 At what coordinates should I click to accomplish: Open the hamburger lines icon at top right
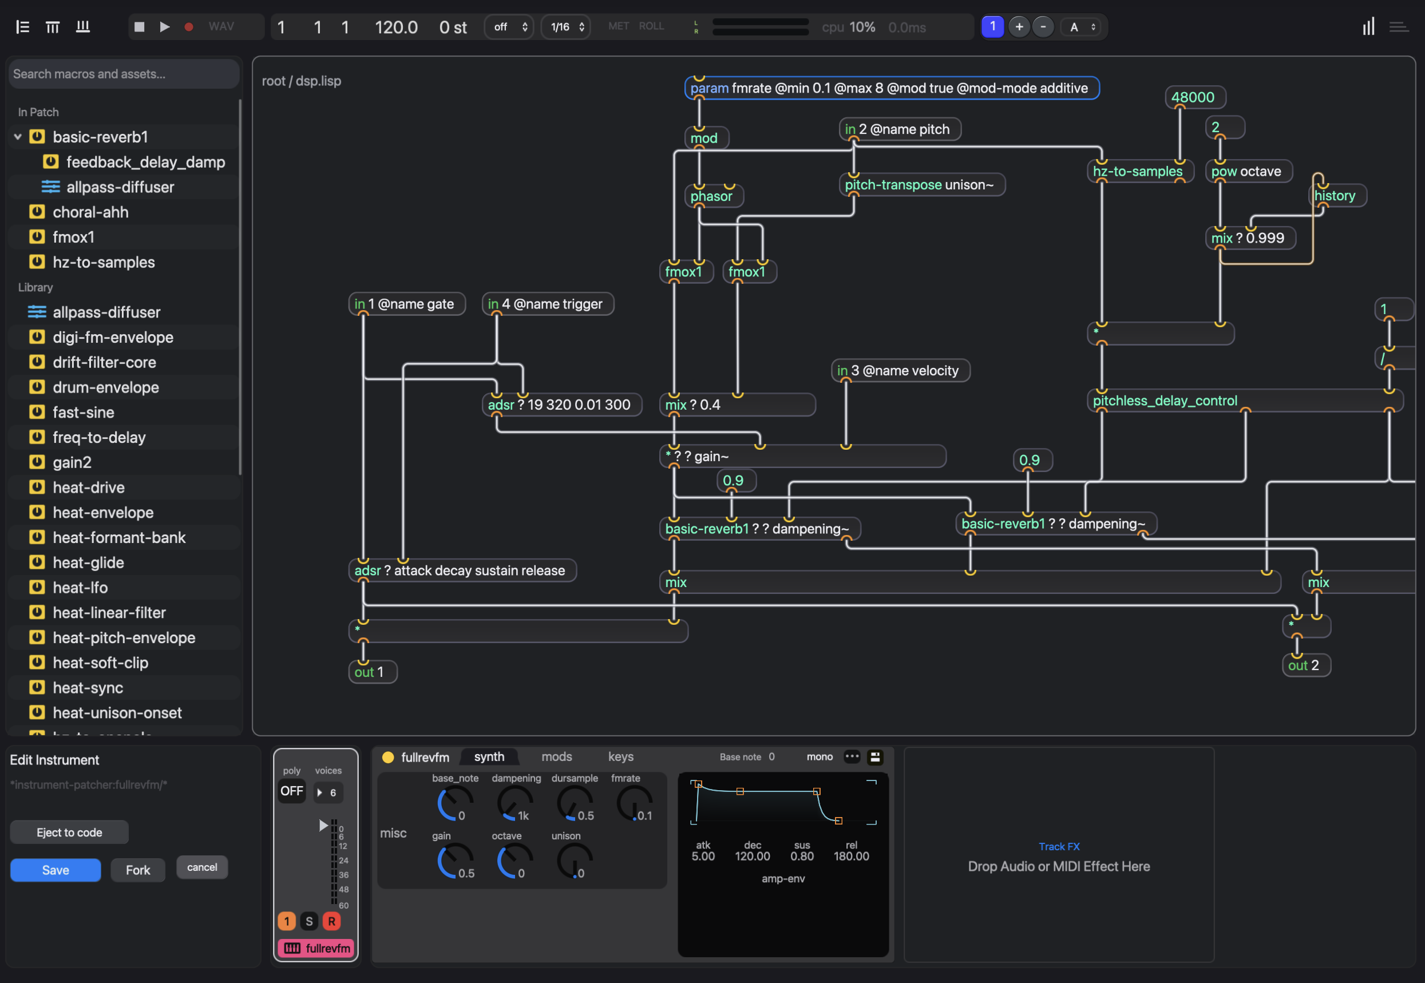click(1399, 26)
